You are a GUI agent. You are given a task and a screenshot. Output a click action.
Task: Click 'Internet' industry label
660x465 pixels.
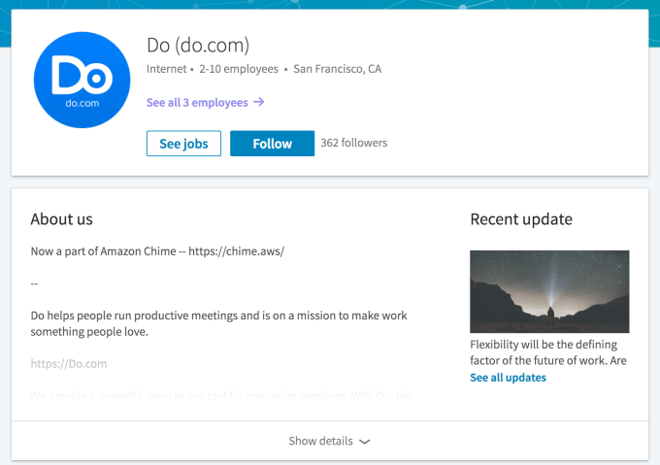[x=166, y=69]
